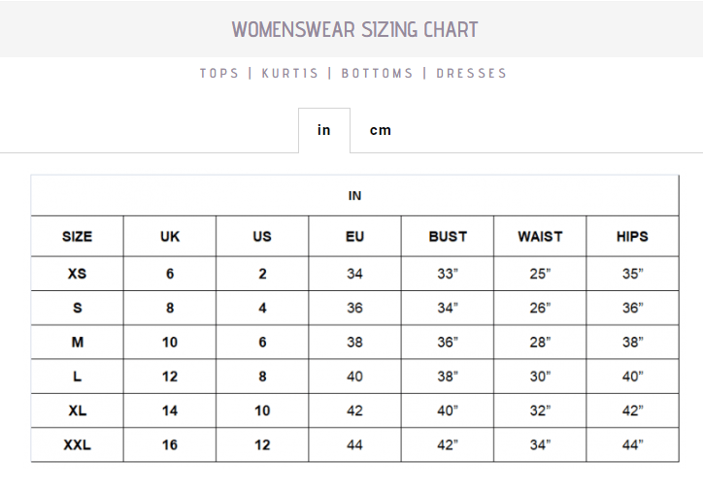Click the XS size row label
Screen dimensions: 703x493
pyautogui.click(x=78, y=274)
